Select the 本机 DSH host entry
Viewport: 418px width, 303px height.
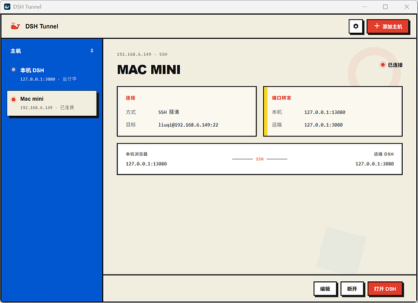point(52,74)
